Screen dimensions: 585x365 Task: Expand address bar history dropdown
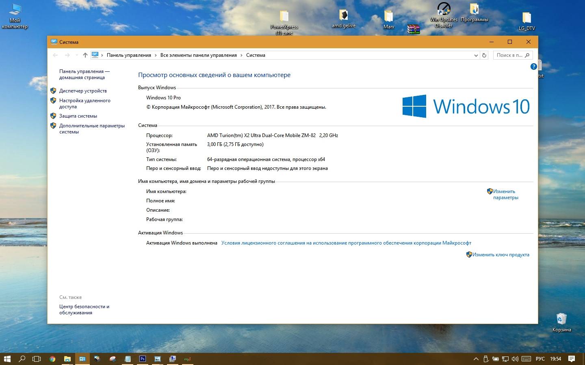tap(476, 55)
